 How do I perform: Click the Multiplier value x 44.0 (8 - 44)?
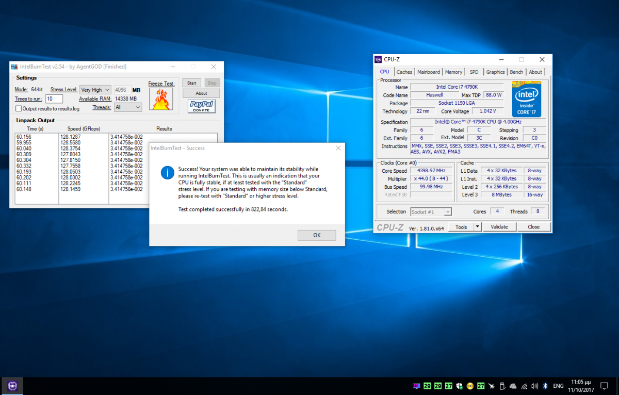(x=432, y=178)
